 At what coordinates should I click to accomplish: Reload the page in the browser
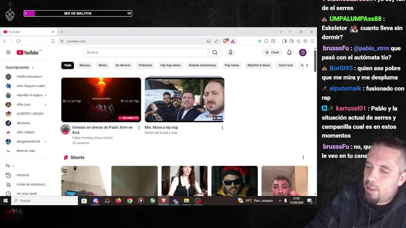click(x=18, y=41)
